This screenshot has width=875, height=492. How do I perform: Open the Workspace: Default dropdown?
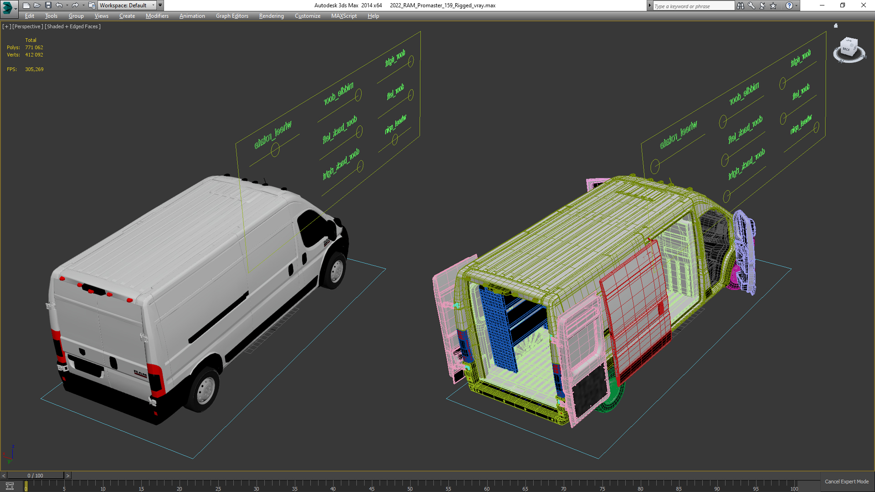click(127, 5)
